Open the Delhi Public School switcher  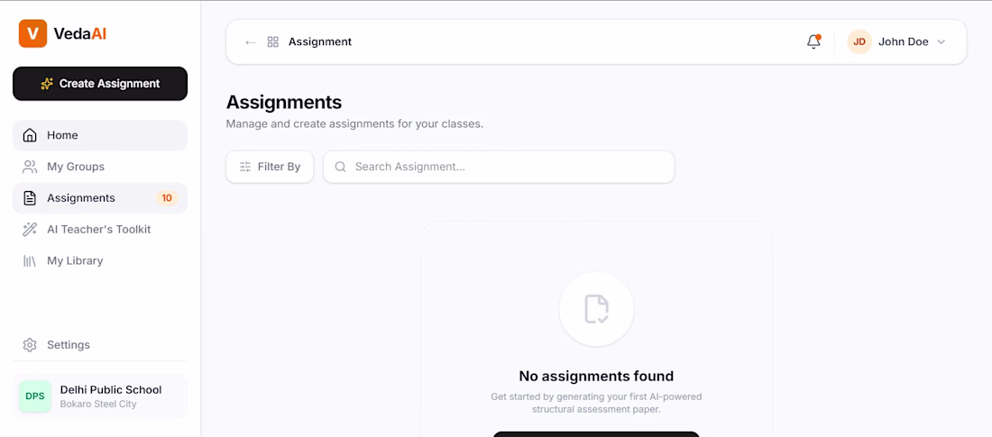pyautogui.click(x=100, y=396)
